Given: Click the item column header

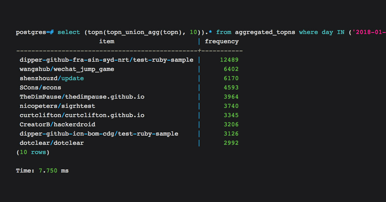Looking at the screenshot, I should [106, 41].
